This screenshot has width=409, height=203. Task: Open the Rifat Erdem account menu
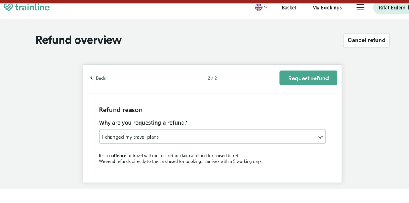(391, 8)
